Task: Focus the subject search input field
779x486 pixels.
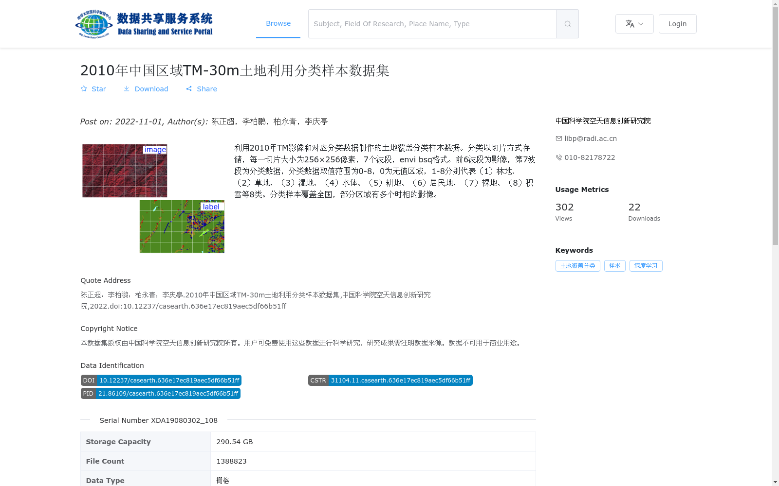Action: [432, 24]
